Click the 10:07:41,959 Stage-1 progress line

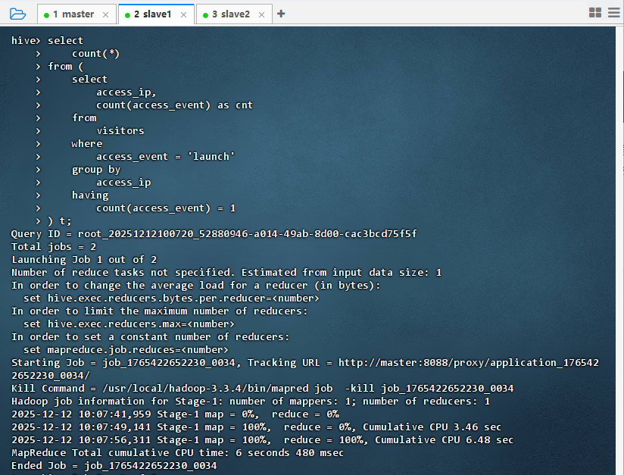click(x=175, y=414)
